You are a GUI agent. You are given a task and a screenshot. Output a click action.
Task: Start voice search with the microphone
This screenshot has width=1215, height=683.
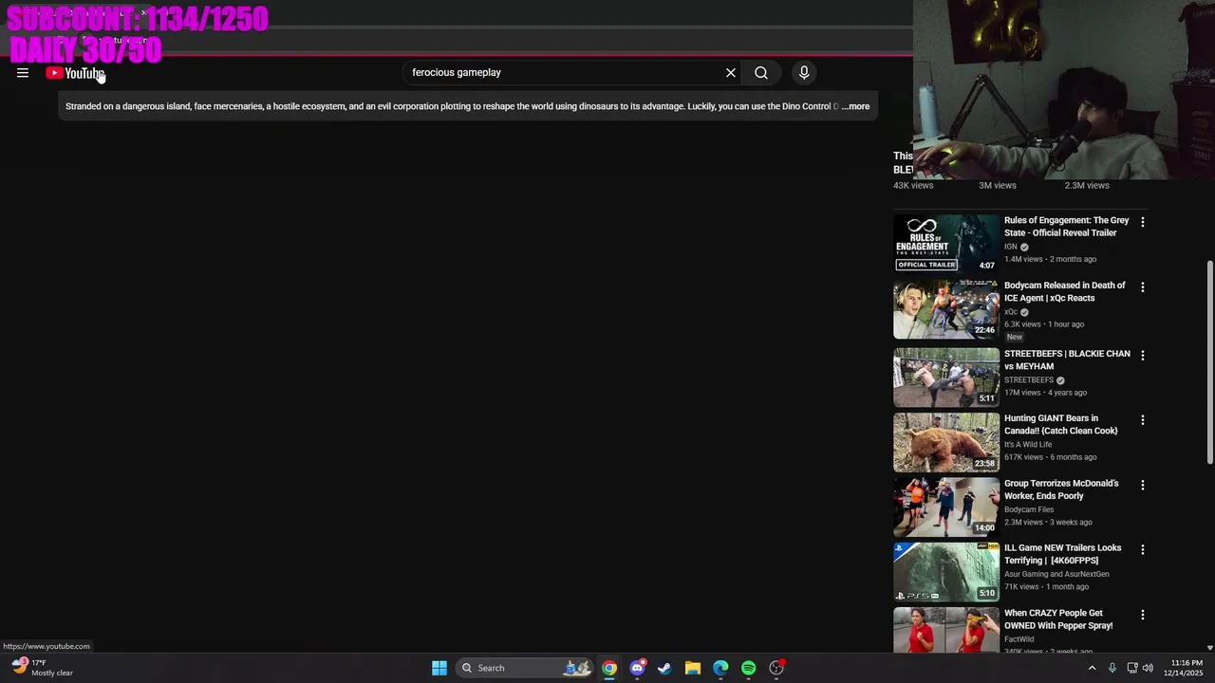click(804, 73)
